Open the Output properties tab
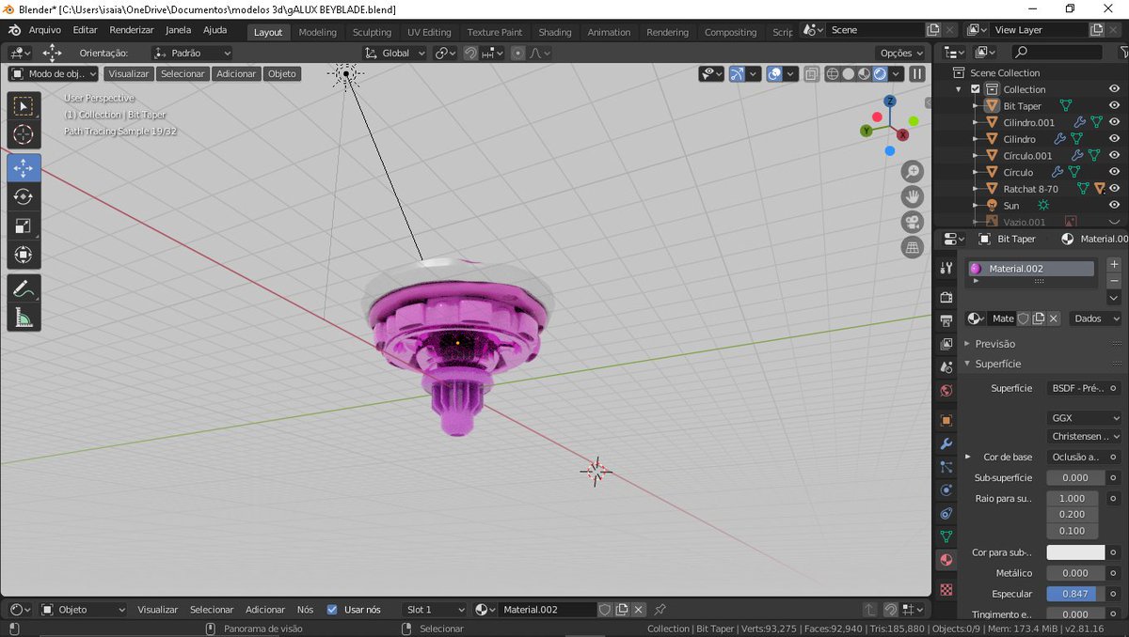This screenshot has width=1129, height=637. (946, 320)
